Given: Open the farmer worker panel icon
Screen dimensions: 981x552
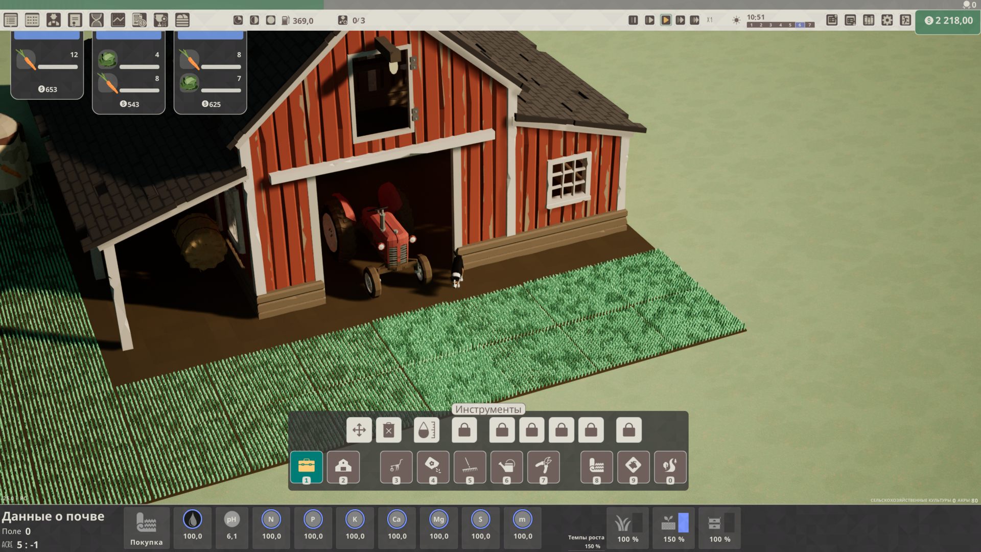Looking at the screenshot, I should [x=53, y=20].
